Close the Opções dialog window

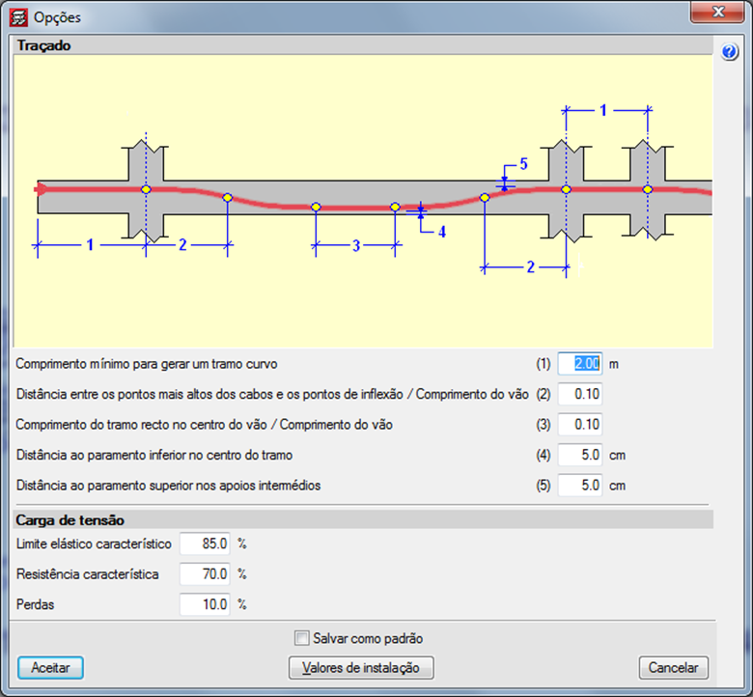[x=718, y=12]
